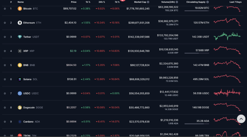247x137 pixels.
Task: Click the scroll-to-top arrow button
Action: [241, 119]
